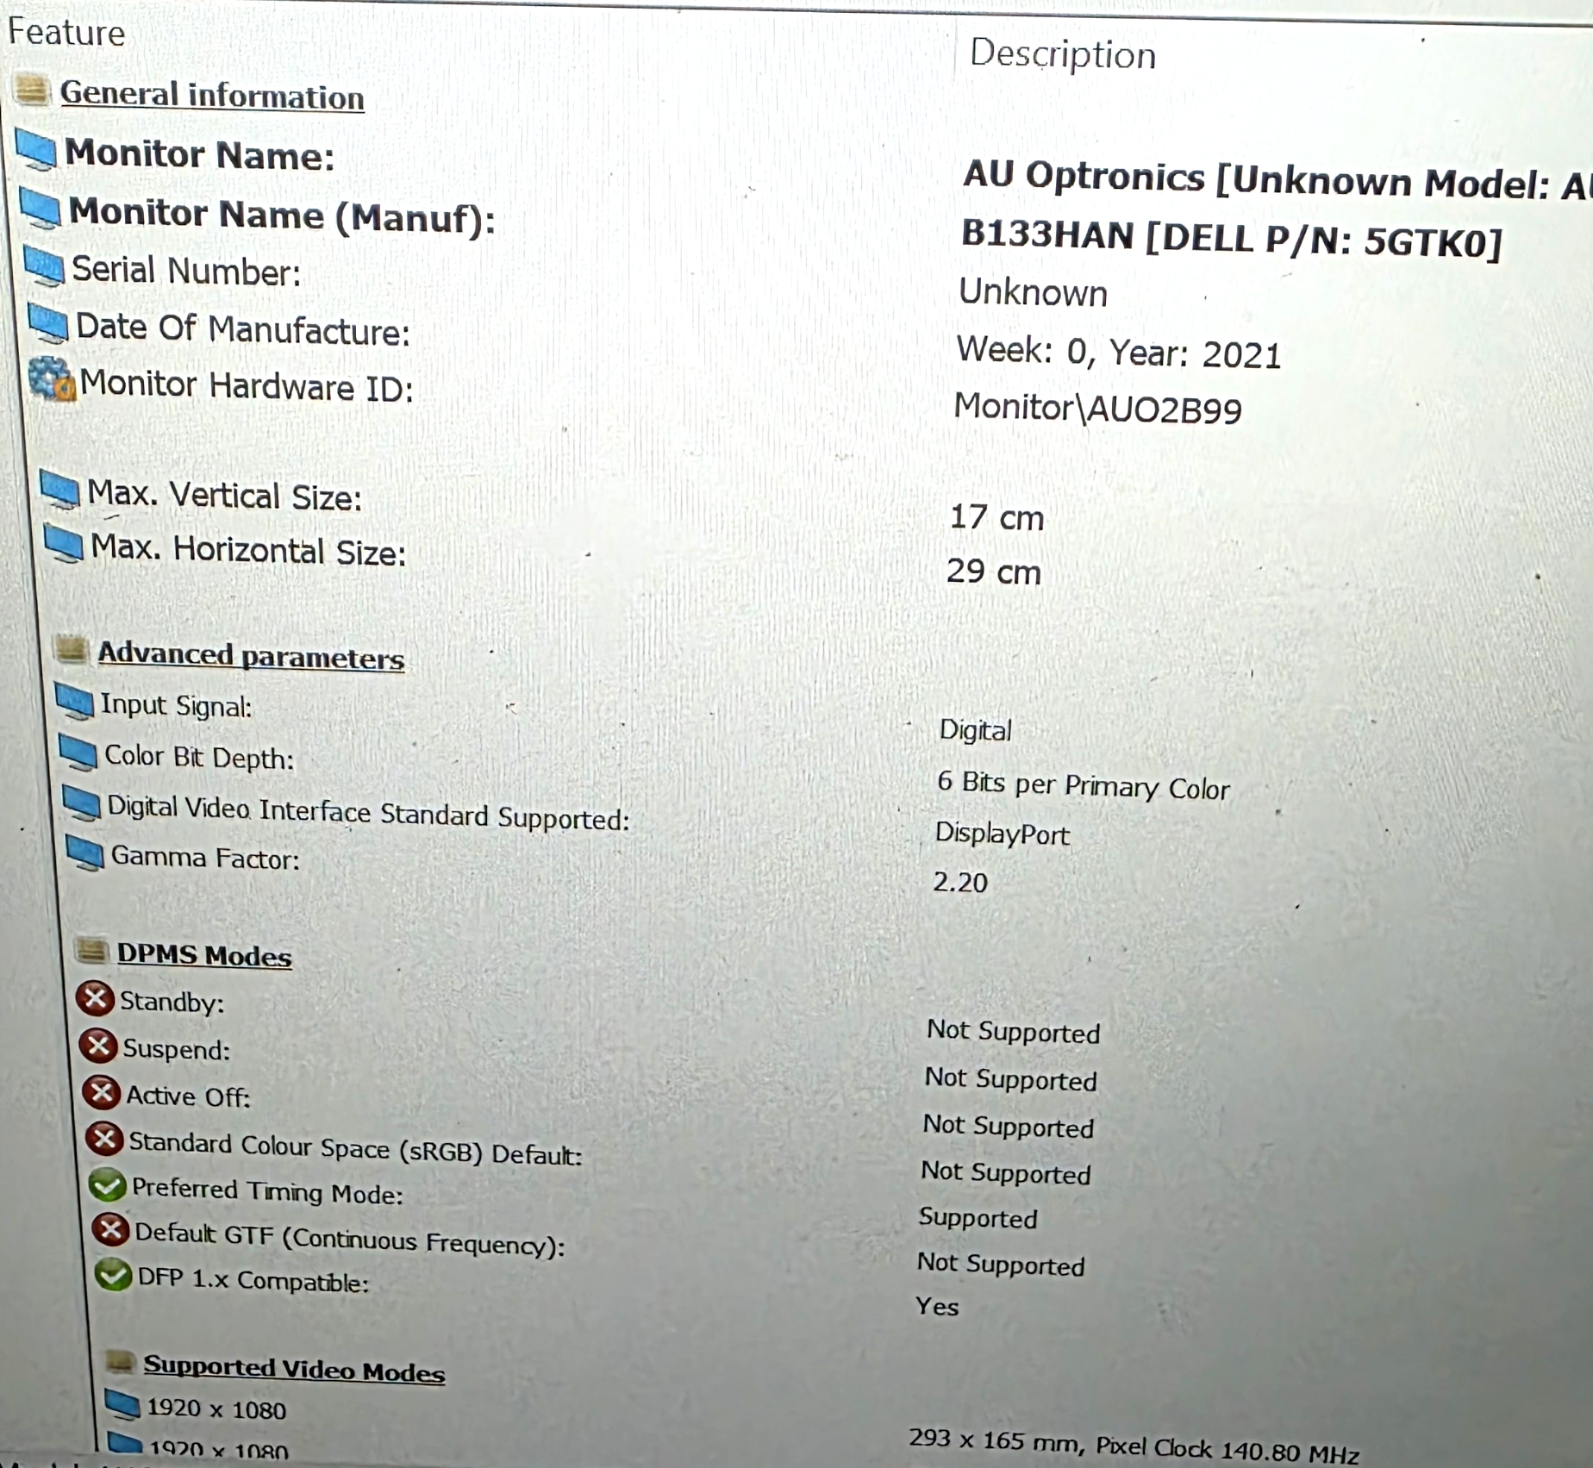The width and height of the screenshot is (1593, 1468).
Task: Select the Serial Number: label
Action: (186, 271)
